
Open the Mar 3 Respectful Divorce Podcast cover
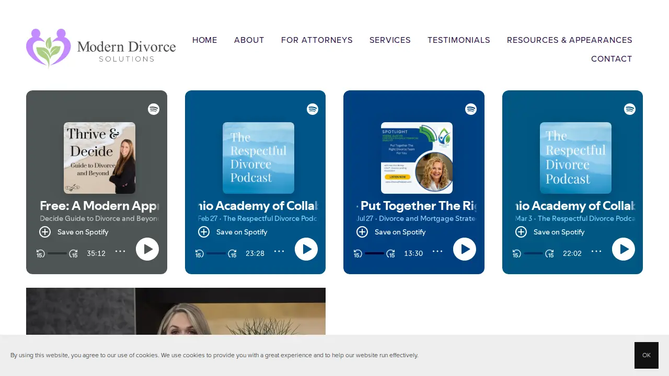575,158
